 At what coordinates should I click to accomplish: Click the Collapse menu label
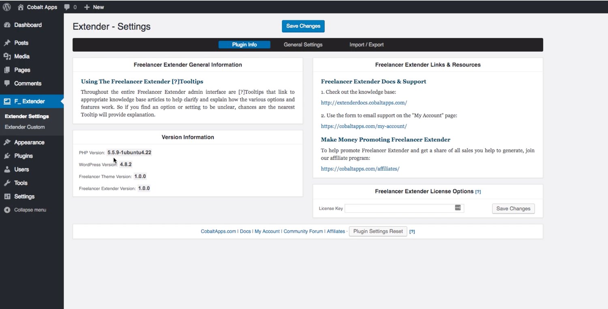[x=30, y=210]
